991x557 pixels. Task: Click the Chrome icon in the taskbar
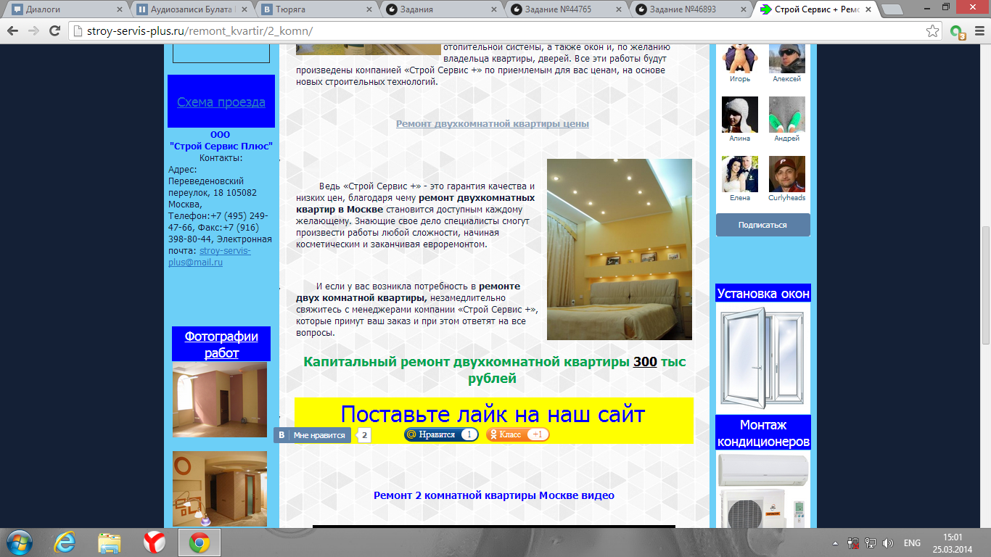[200, 542]
